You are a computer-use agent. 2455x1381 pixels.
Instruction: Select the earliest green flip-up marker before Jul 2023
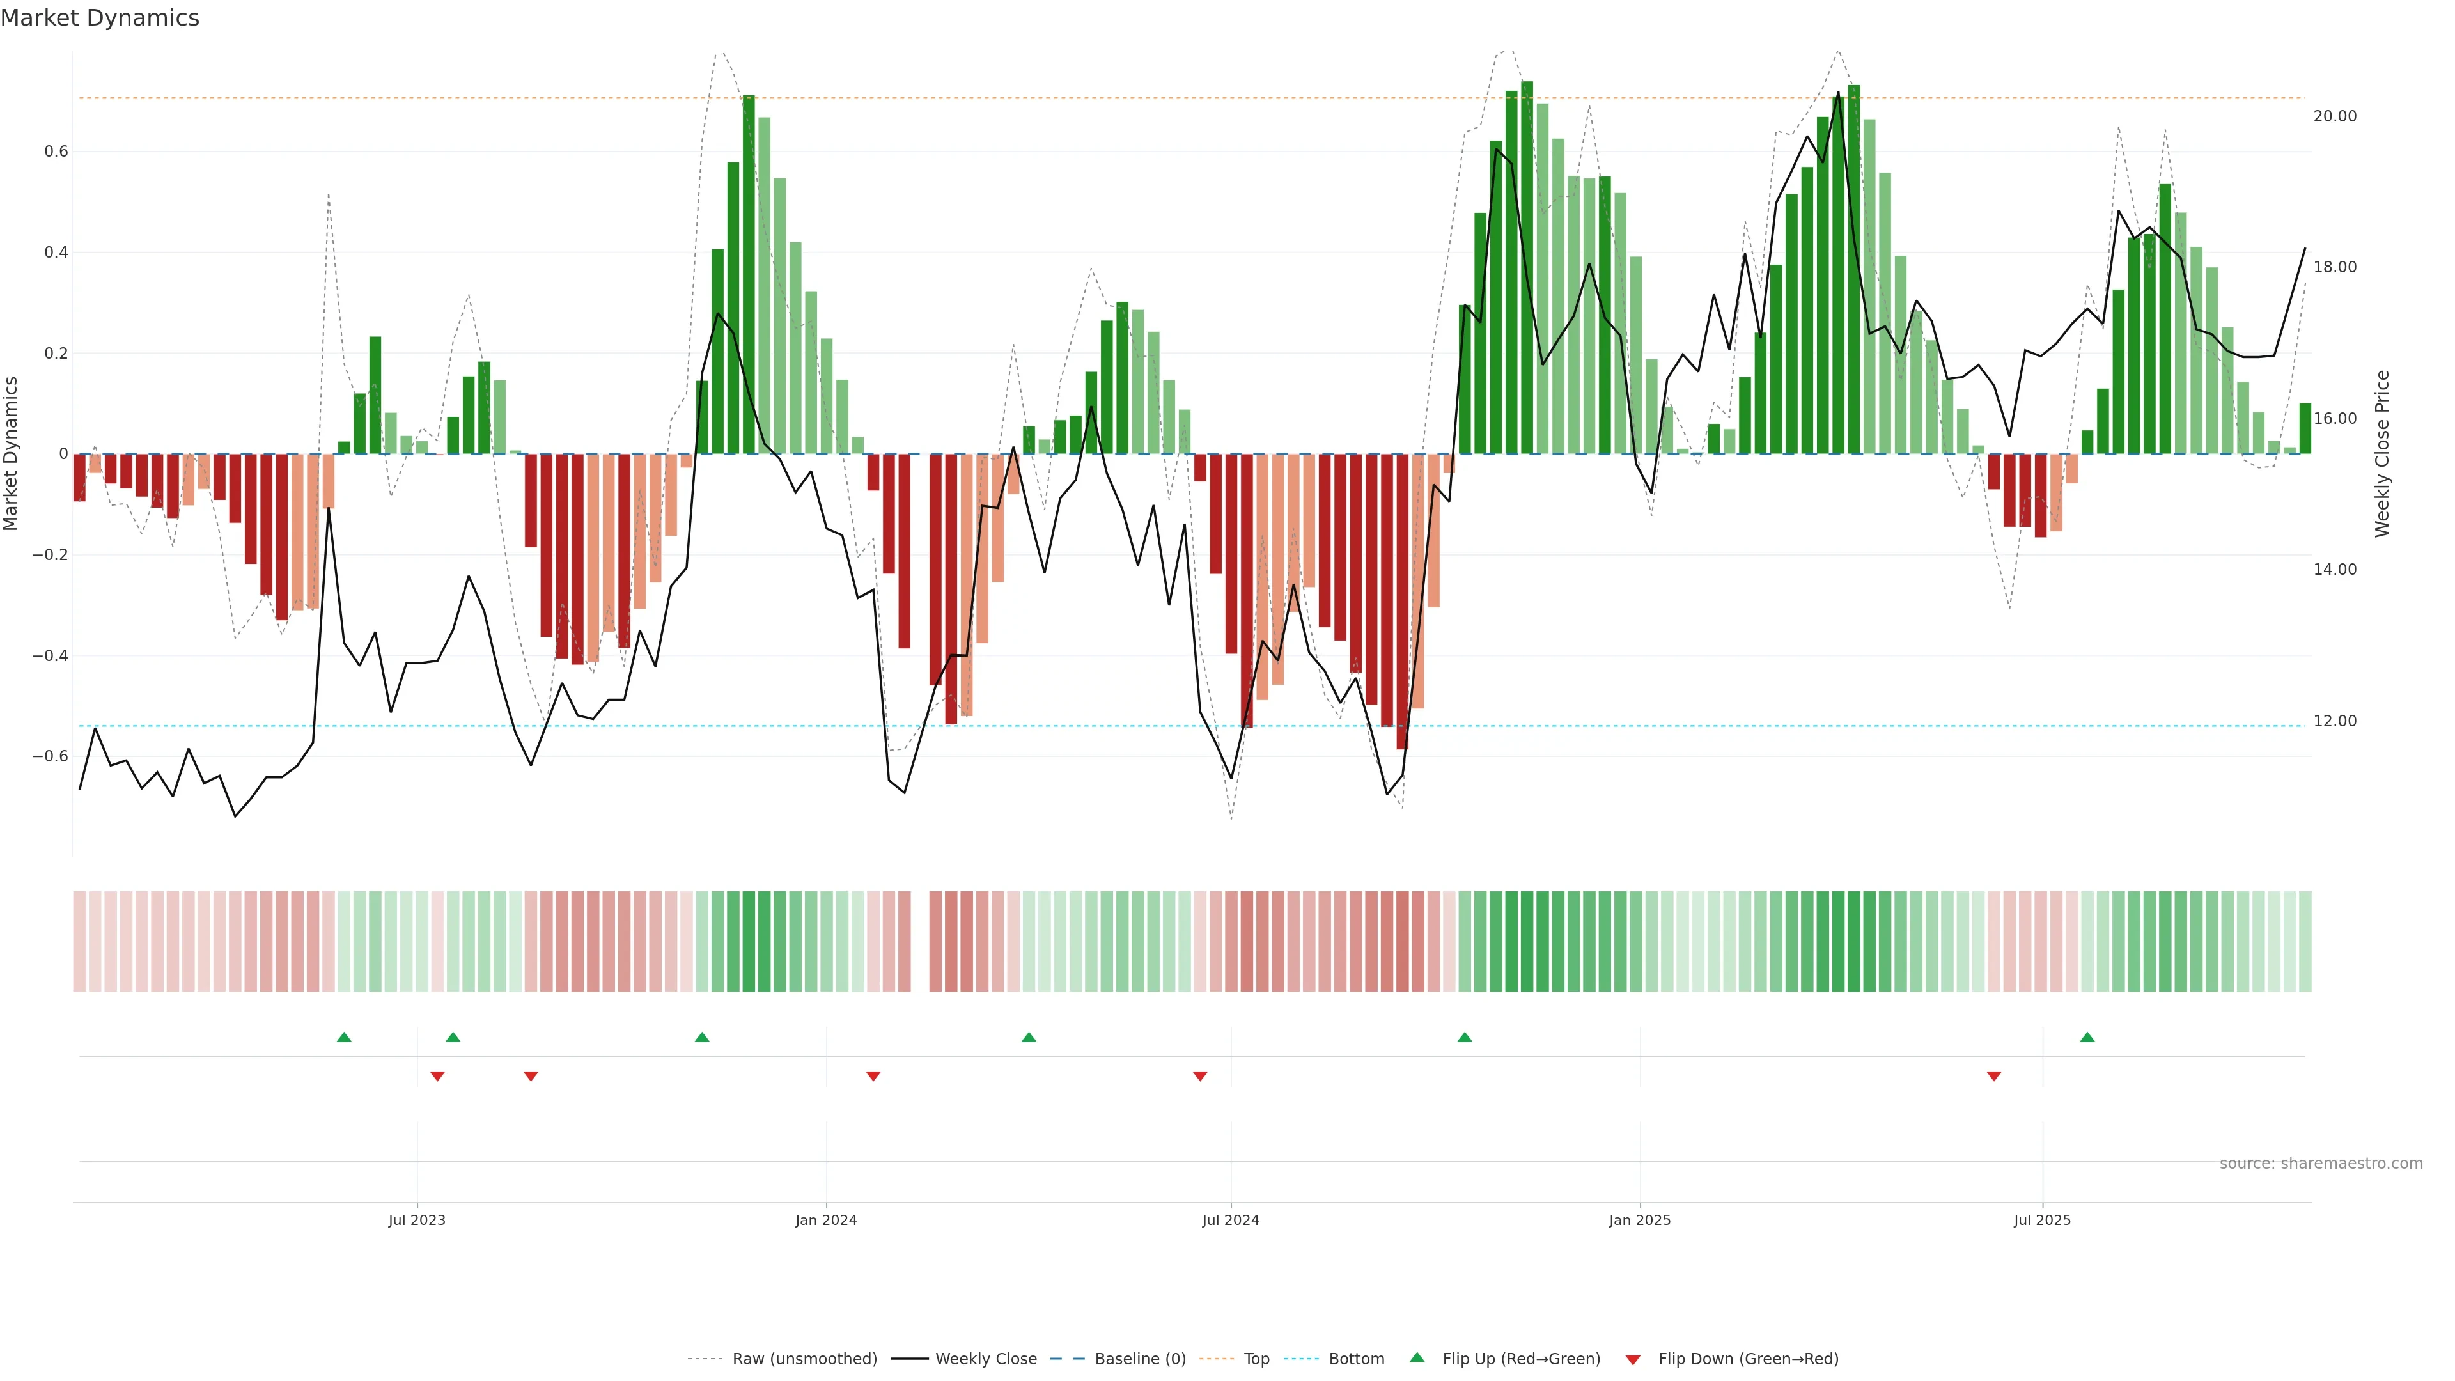pyautogui.click(x=344, y=1037)
